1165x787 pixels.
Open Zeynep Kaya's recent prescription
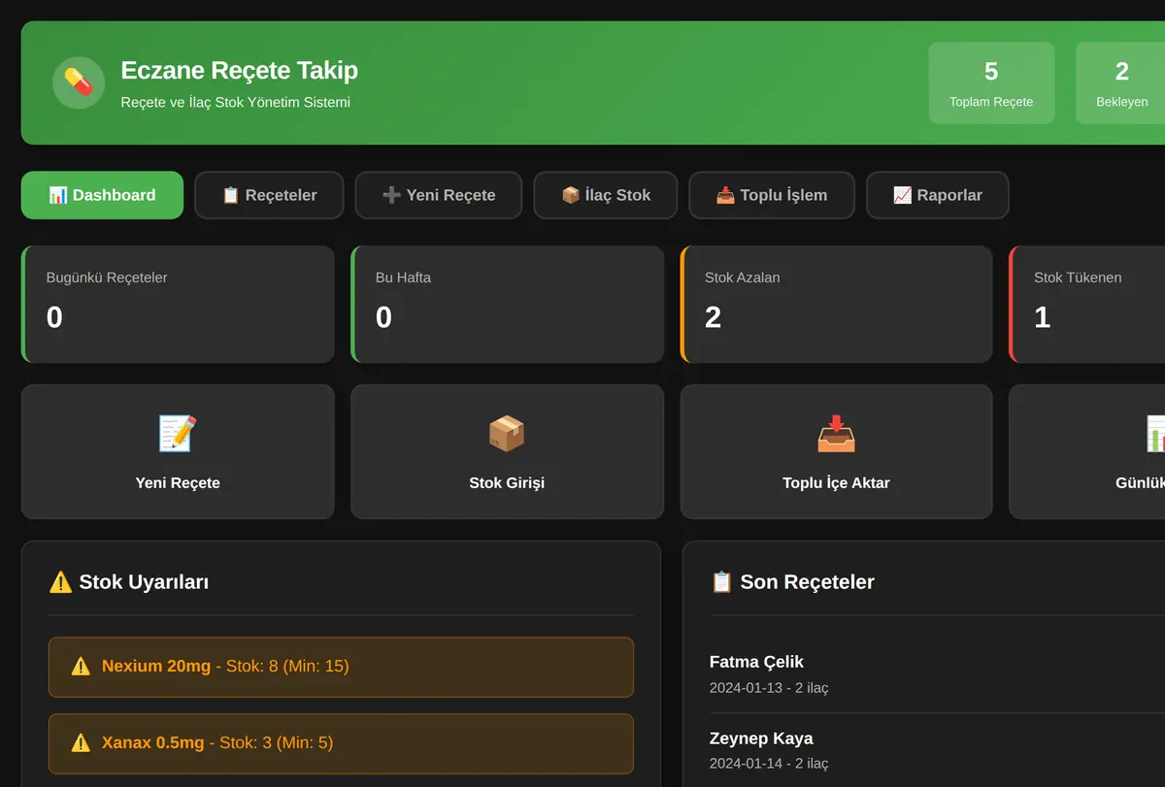(x=937, y=750)
